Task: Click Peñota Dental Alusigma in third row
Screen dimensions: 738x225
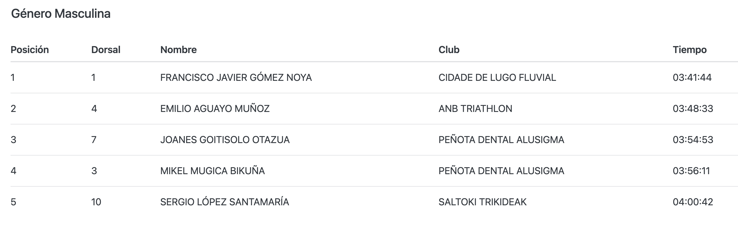Action: [x=501, y=140]
